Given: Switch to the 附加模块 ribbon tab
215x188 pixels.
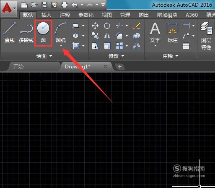Looking at the screenshot, I should pyautogui.click(x=167, y=15).
